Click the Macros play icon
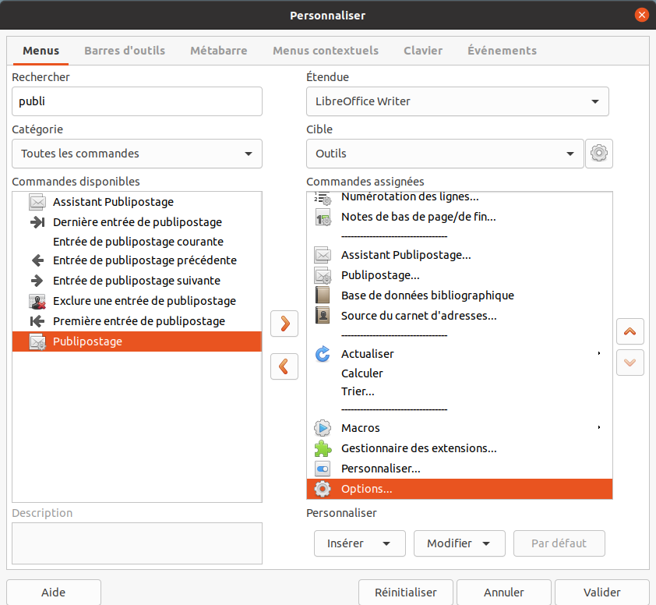The image size is (656, 605). click(323, 428)
